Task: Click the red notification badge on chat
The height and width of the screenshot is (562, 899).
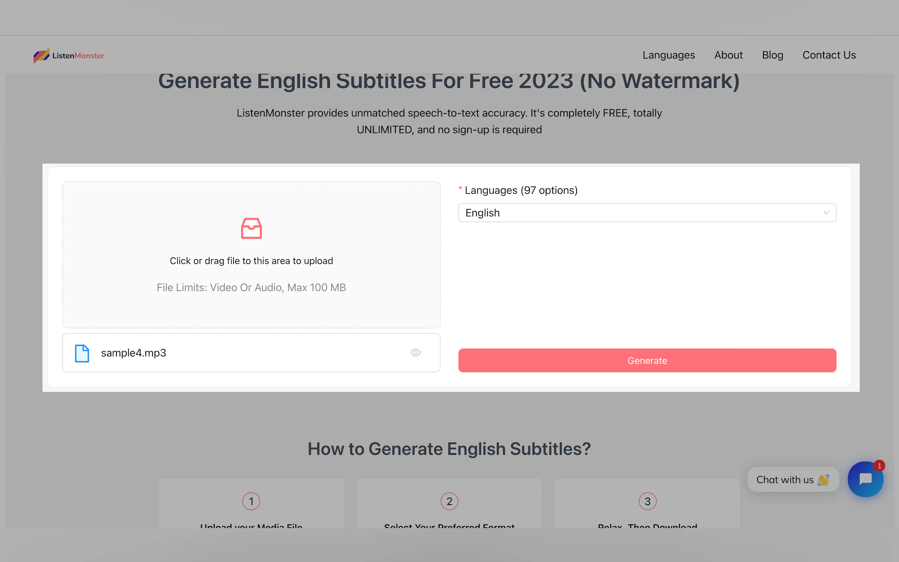Action: 879,466
